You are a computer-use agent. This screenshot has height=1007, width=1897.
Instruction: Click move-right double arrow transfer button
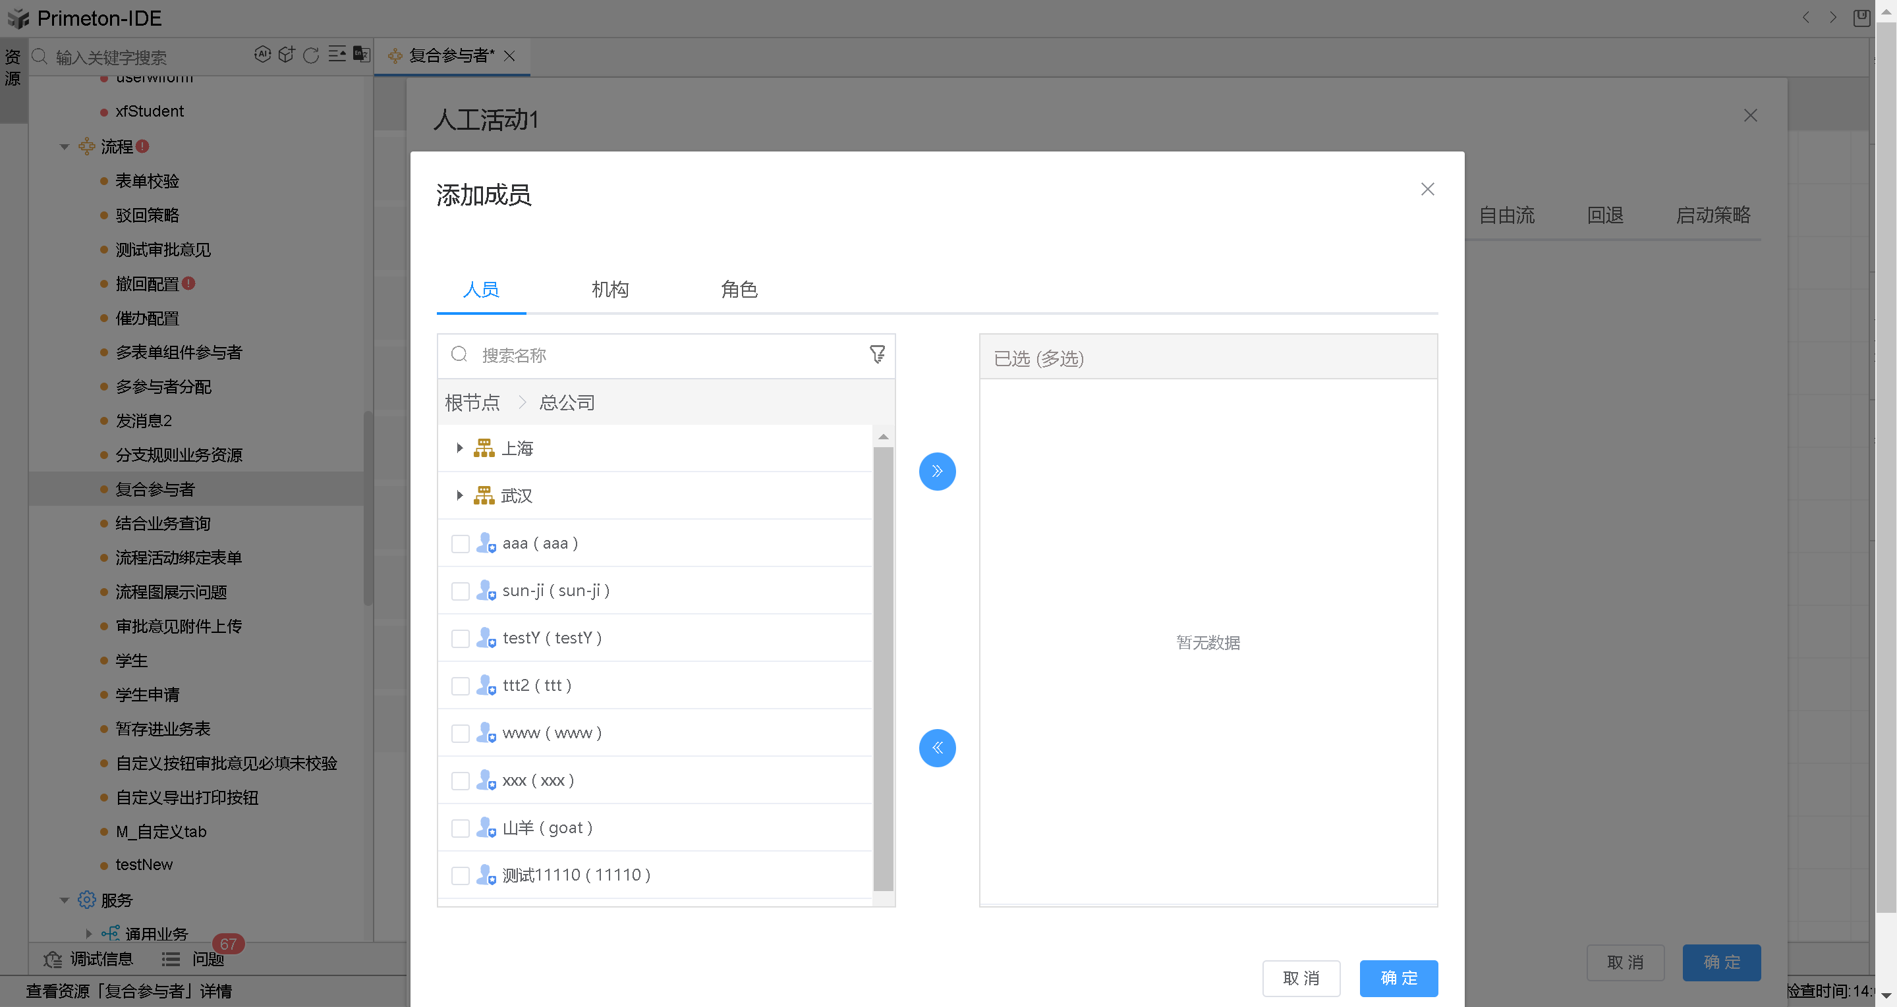(x=937, y=471)
